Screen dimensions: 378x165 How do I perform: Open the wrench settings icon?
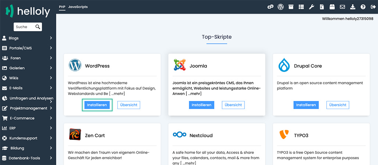pyautogui.click(x=311, y=7)
